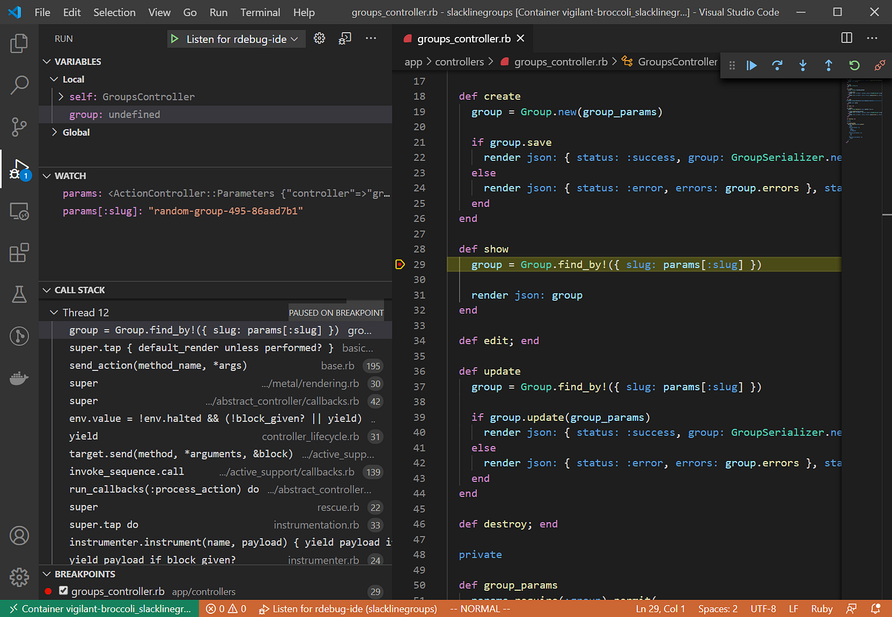Step Over the current line
This screenshot has height=617, width=892.
pyautogui.click(x=777, y=65)
